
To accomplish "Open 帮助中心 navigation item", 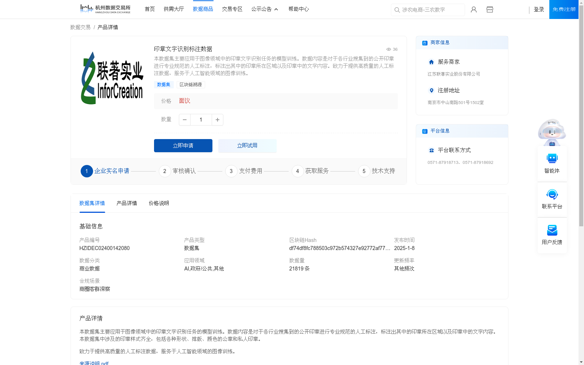I will (299, 9).
